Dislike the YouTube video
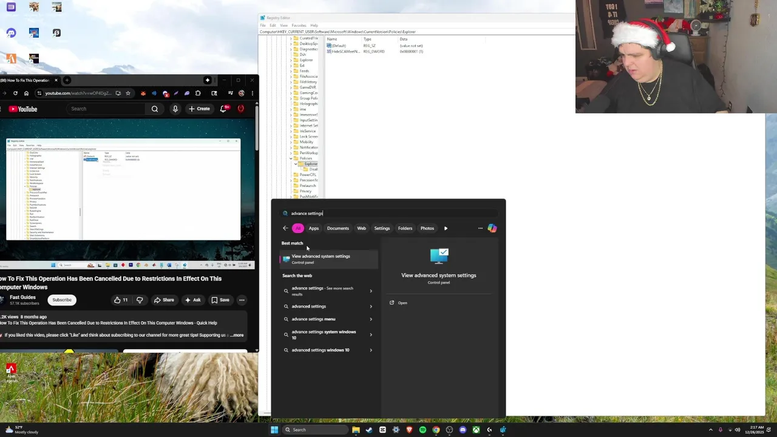Viewport: 777px width, 437px height. point(140,300)
